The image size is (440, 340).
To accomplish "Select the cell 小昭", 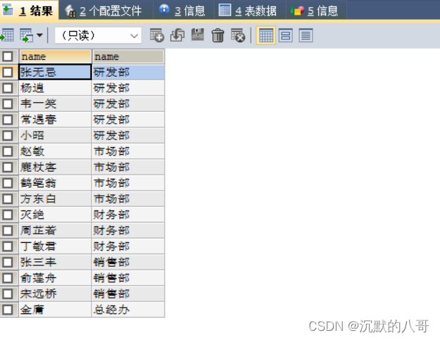I will [x=56, y=135].
